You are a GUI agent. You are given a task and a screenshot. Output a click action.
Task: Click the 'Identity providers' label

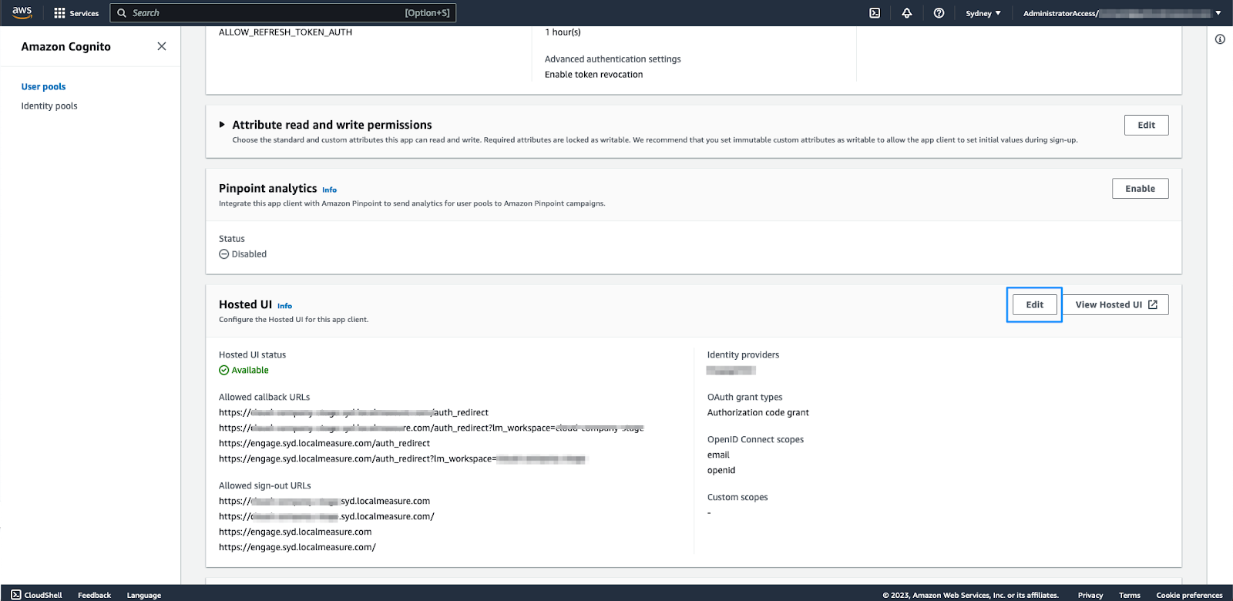coord(743,355)
